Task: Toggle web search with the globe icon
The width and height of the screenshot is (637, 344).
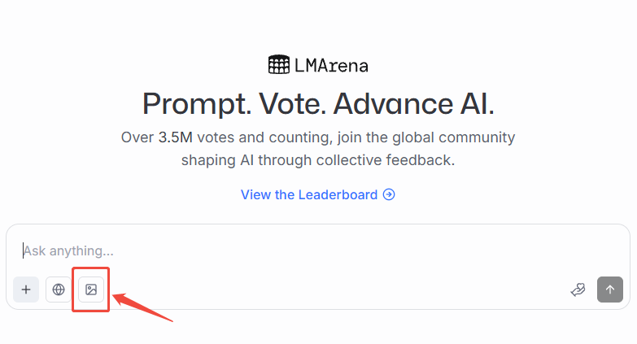Action: (x=59, y=290)
